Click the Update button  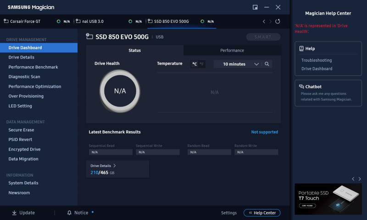pyautogui.click(x=23, y=213)
